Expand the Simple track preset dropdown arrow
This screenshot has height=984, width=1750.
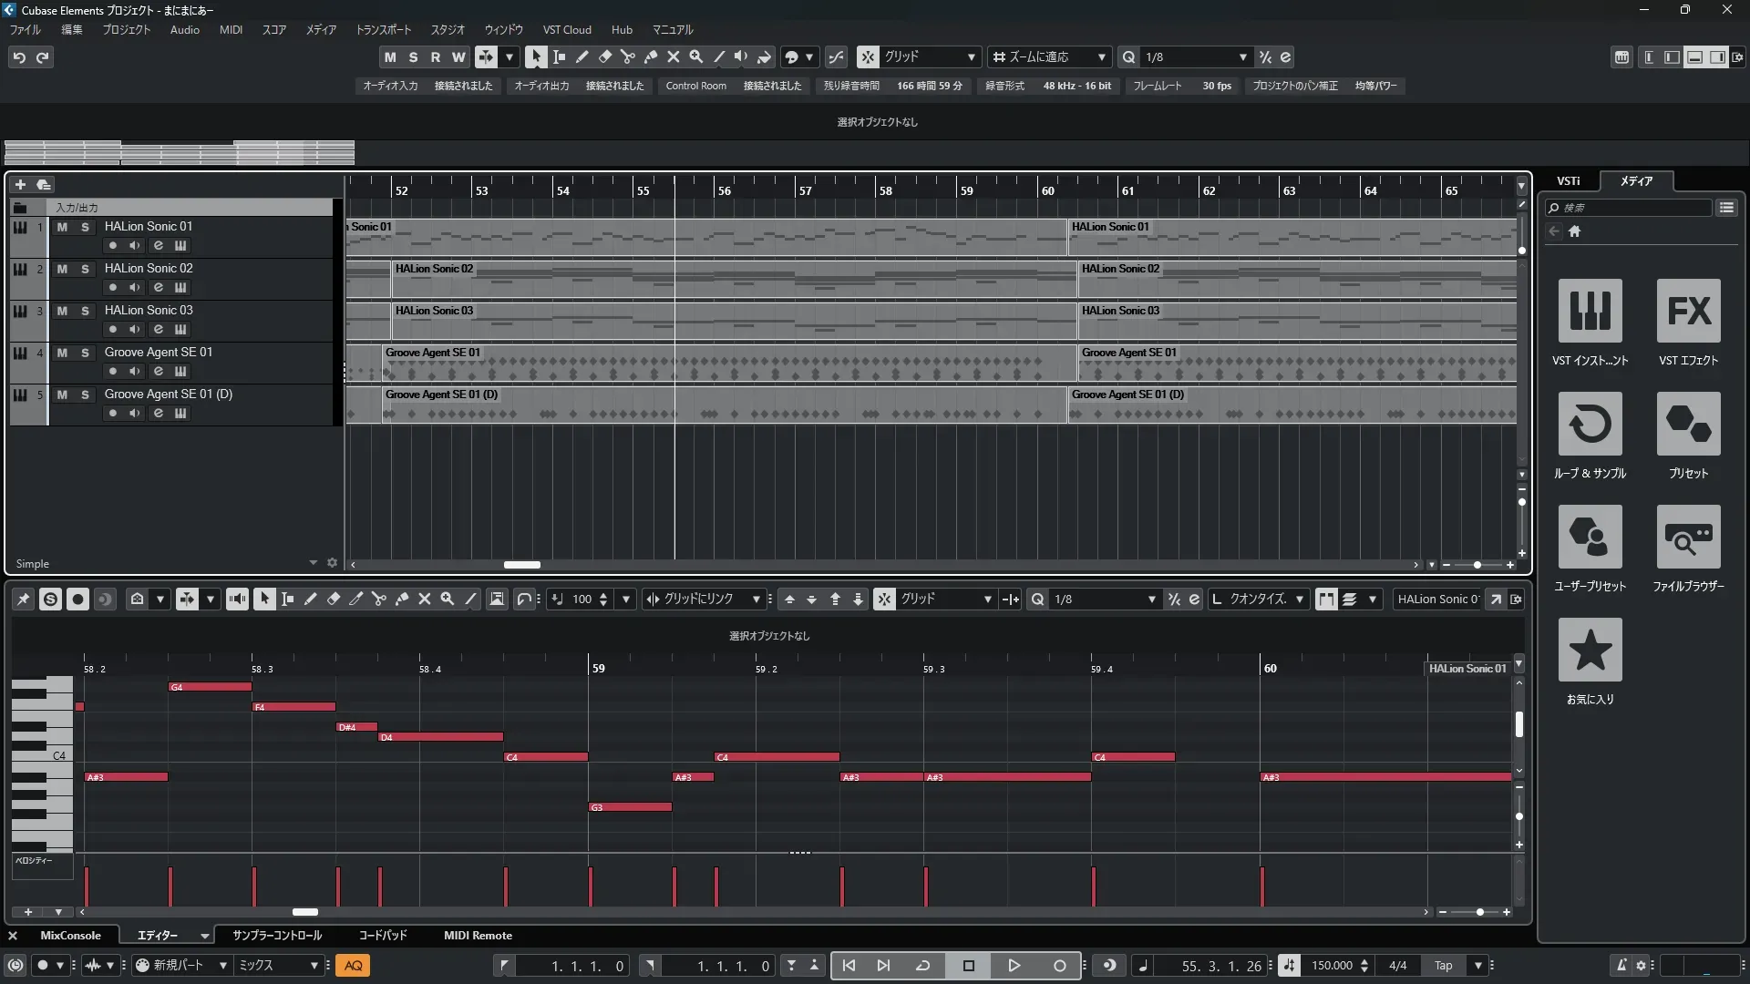pos(313,563)
